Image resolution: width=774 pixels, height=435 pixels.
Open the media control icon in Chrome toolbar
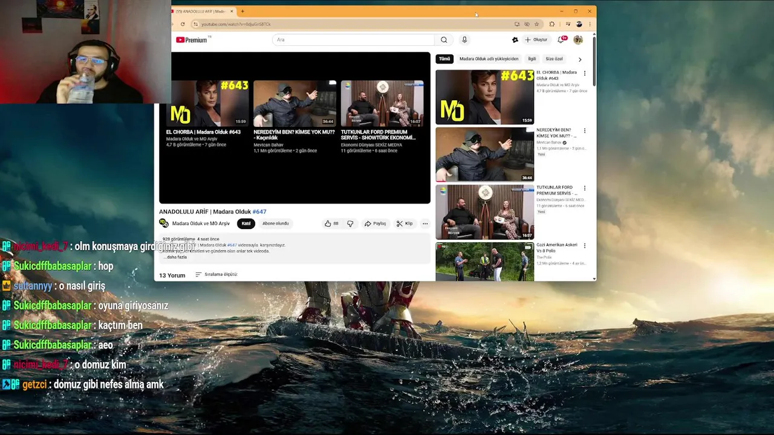click(568, 24)
